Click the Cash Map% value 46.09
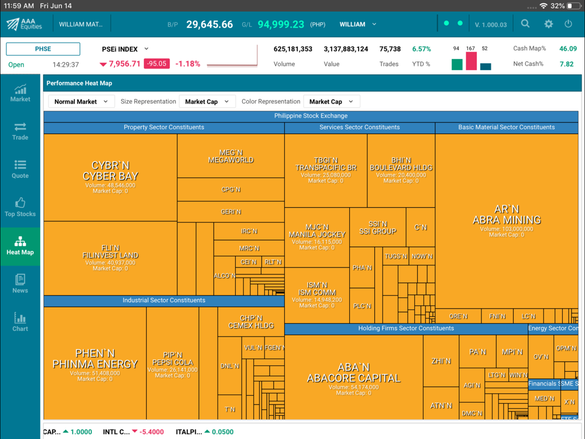 tap(568, 49)
